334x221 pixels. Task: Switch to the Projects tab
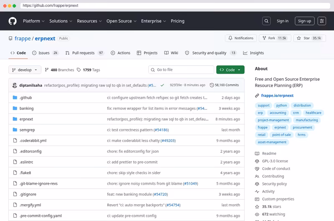pos(147,53)
